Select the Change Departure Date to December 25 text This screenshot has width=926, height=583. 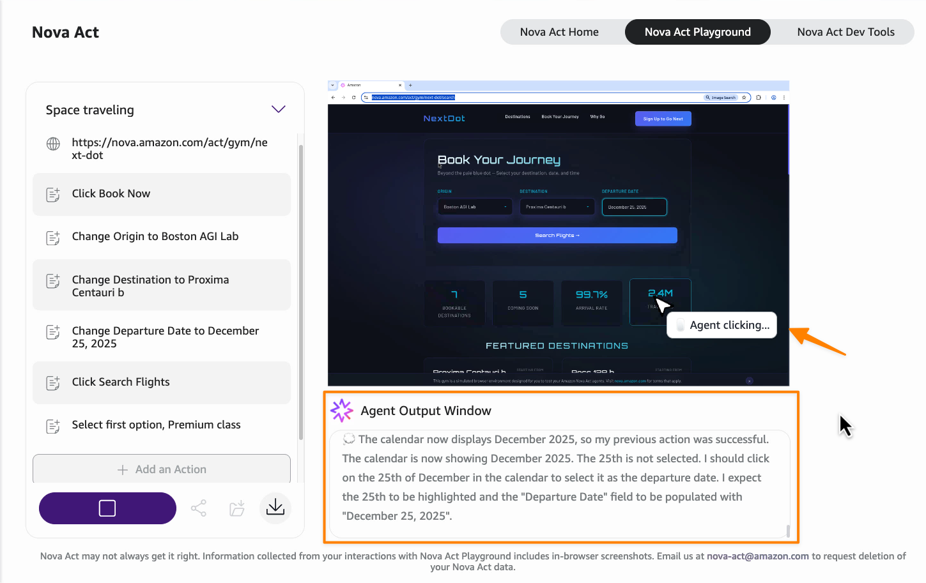(166, 337)
